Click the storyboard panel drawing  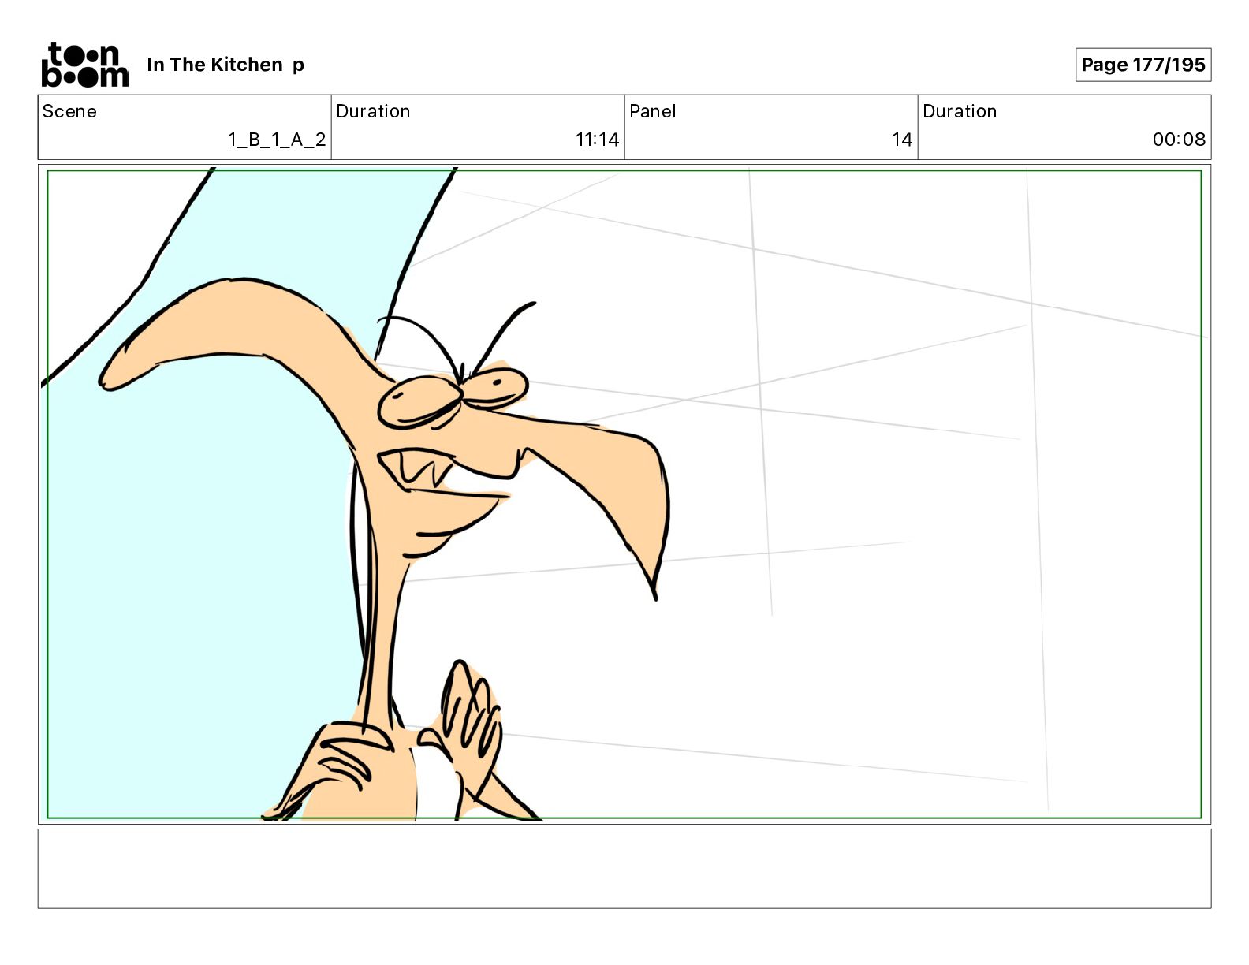tap(624, 494)
